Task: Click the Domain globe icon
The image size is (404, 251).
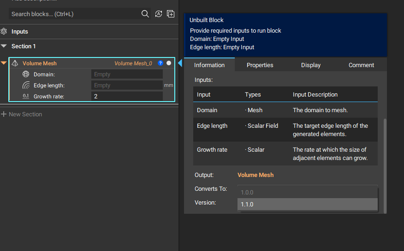Action: click(26, 74)
